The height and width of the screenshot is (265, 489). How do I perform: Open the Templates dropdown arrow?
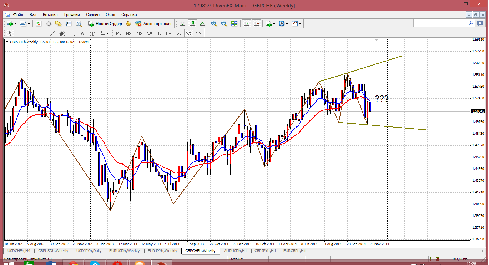pos(301,24)
